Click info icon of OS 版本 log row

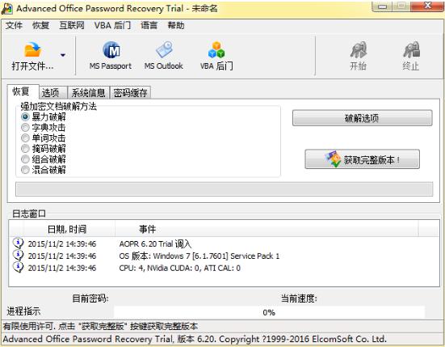point(18,256)
